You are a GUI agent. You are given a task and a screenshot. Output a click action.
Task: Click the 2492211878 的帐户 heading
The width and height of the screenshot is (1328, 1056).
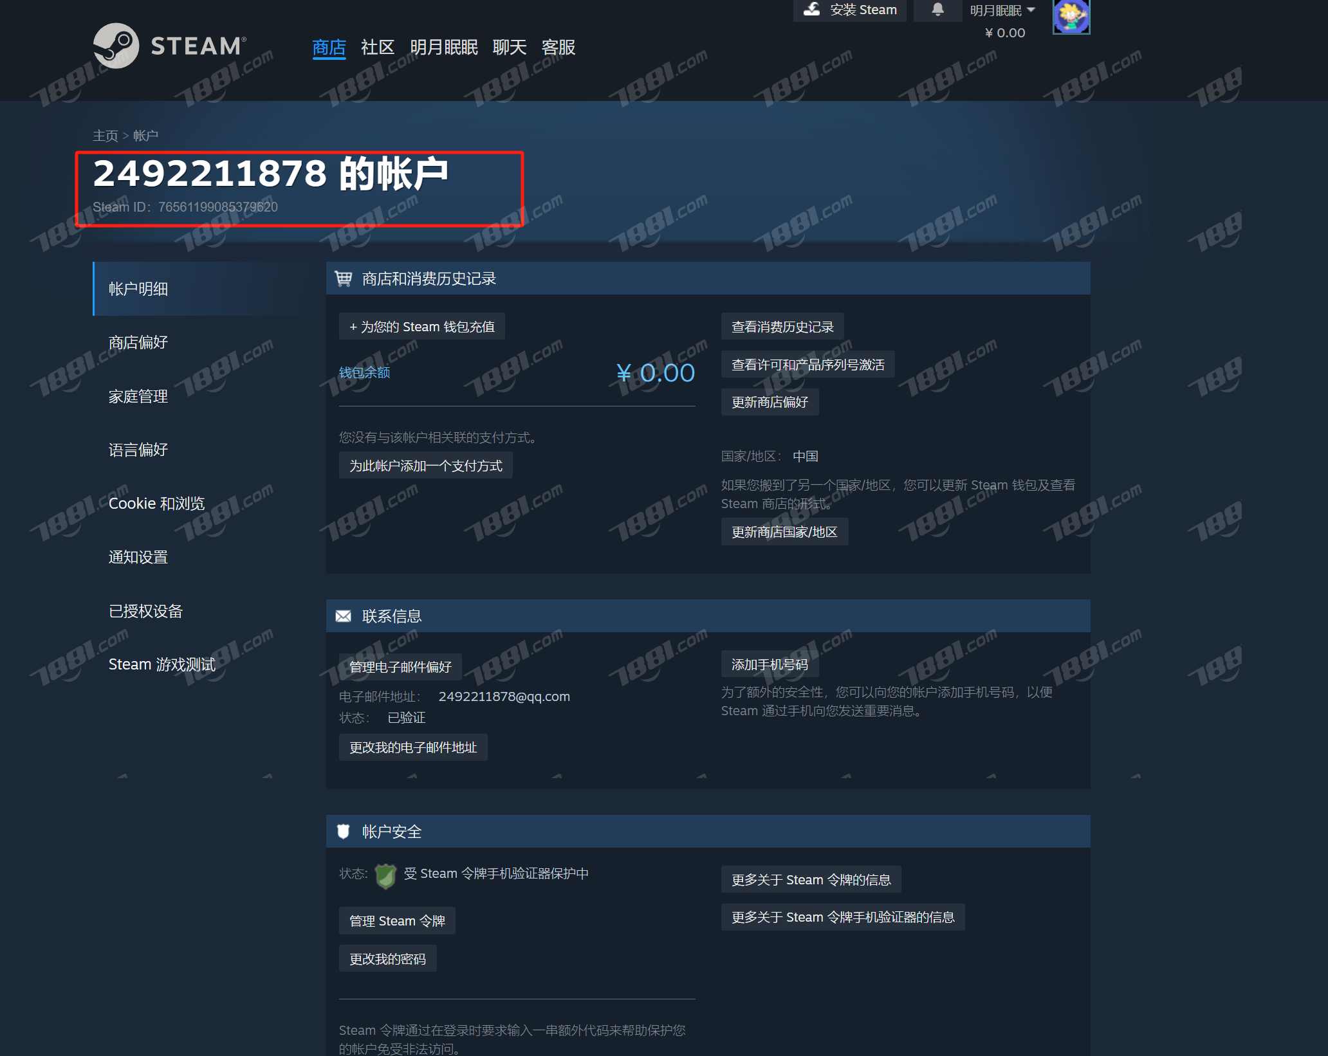click(x=271, y=174)
